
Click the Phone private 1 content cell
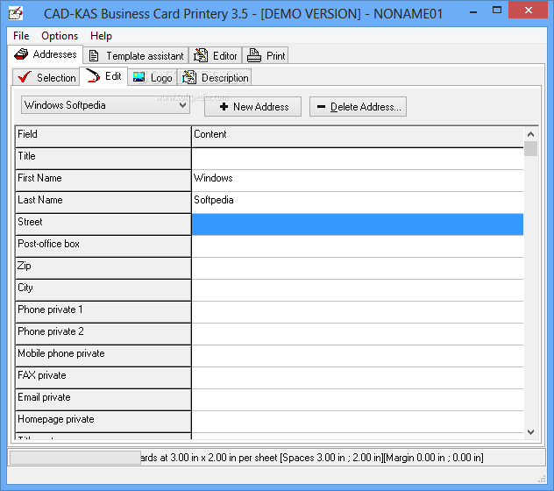[x=358, y=312]
